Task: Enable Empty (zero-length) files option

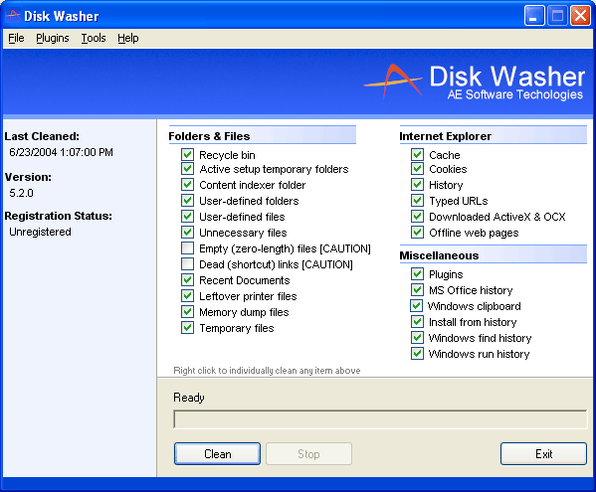Action: pos(187,247)
